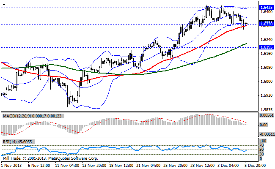The width and height of the screenshot is (275, 169).
Task: Click the 1.6240 price axis value
Action: [267, 40]
